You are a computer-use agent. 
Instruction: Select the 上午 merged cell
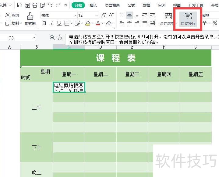[37, 107]
